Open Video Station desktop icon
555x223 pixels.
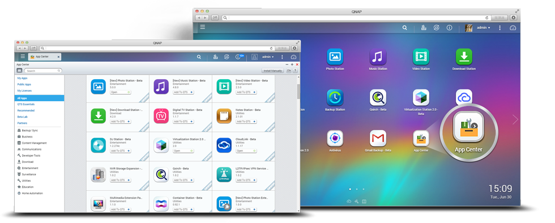tap(421, 57)
